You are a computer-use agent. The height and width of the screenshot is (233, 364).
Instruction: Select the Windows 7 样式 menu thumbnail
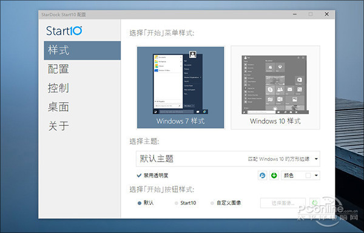pos(180,87)
